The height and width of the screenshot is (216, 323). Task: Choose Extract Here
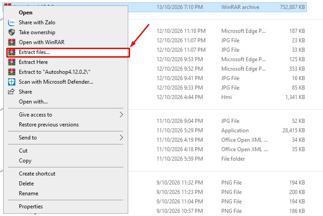click(x=33, y=62)
